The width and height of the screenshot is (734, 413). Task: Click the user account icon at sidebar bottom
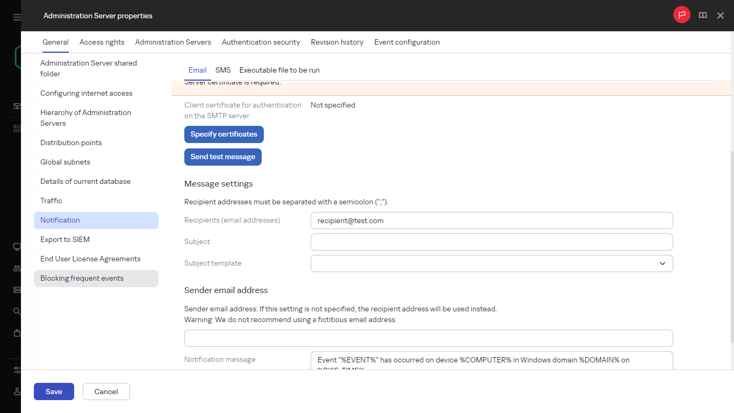17,391
